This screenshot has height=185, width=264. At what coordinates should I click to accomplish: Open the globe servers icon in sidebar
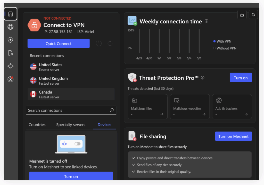10,27
